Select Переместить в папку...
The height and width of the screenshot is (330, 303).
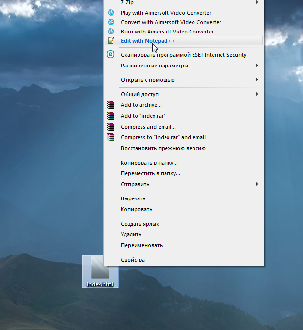[184, 173]
